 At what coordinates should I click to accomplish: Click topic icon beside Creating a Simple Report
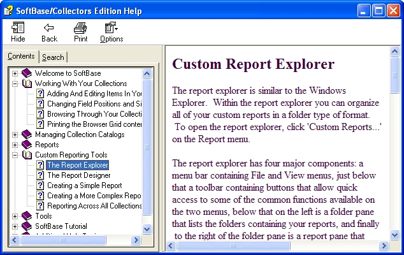(x=40, y=186)
